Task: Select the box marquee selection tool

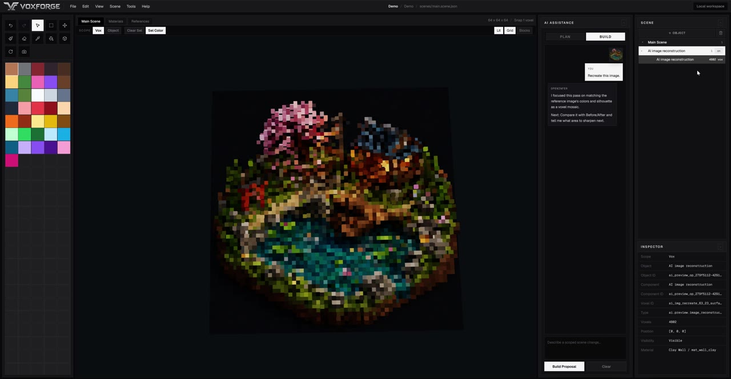Action: [x=51, y=25]
